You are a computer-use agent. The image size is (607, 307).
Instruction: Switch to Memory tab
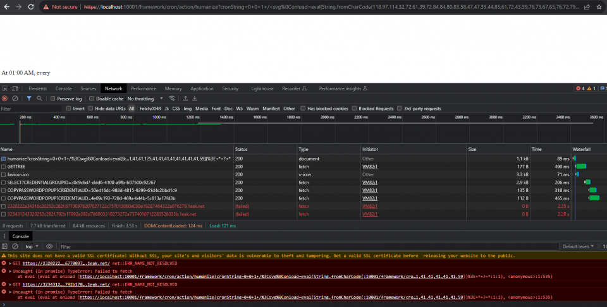pyautogui.click(x=173, y=88)
